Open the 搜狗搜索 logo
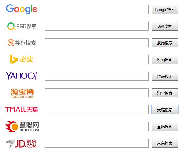Image resolution: width=188 pixels, height=151 pixels. point(22,43)
